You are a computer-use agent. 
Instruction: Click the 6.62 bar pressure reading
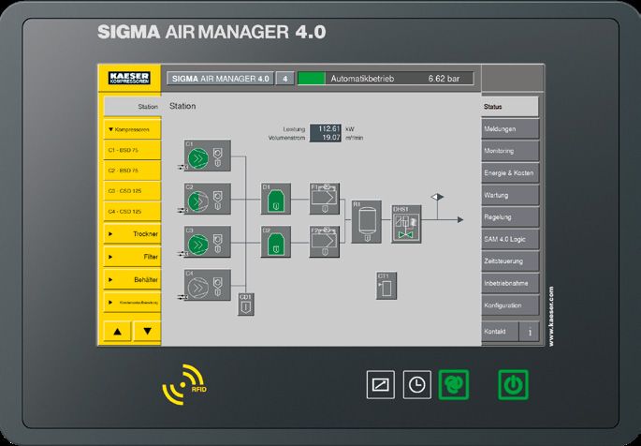point(444,79)
